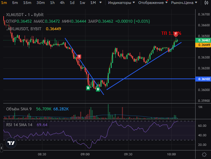Open the Рыноч.Цена dropdown
211x159 pixels.
tap(184, 3)
